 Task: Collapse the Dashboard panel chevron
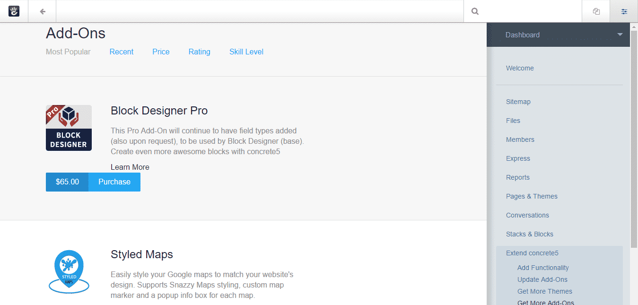(620, 35)
